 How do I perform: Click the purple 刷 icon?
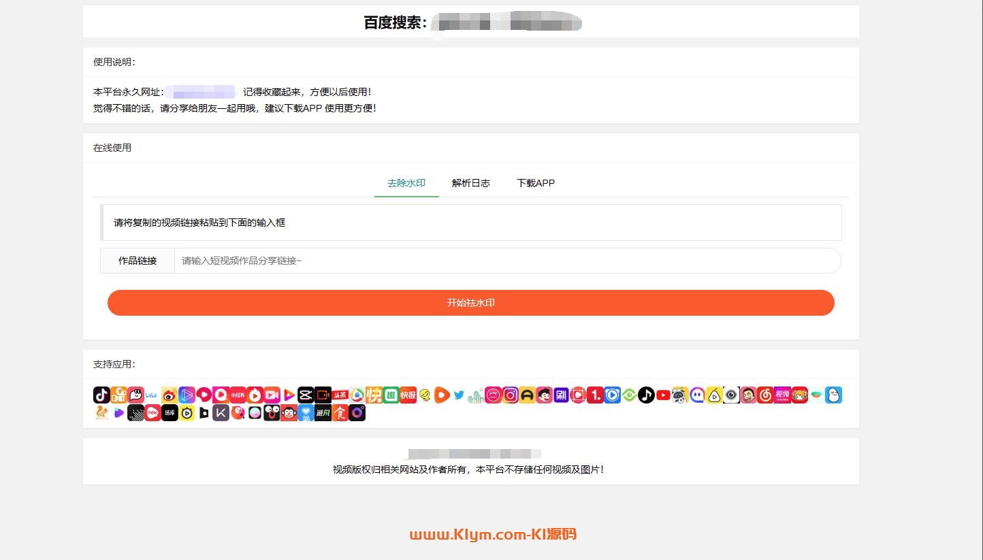[x=561, y=395]
